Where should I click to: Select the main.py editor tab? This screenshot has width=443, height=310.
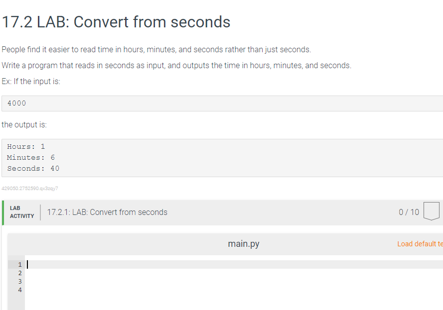pyautogui.click(x=243, y=243)
